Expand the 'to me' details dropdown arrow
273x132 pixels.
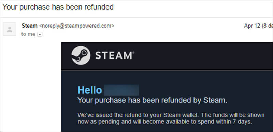click(40, 35)
